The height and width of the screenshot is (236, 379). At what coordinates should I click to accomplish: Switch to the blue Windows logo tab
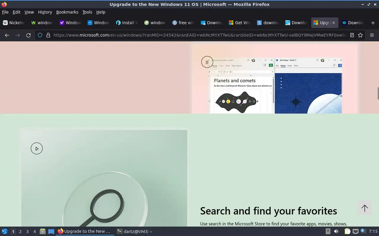[x=99, y=23]
